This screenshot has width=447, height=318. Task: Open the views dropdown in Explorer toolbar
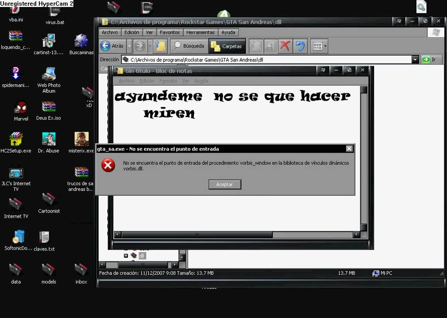(319, 46)
